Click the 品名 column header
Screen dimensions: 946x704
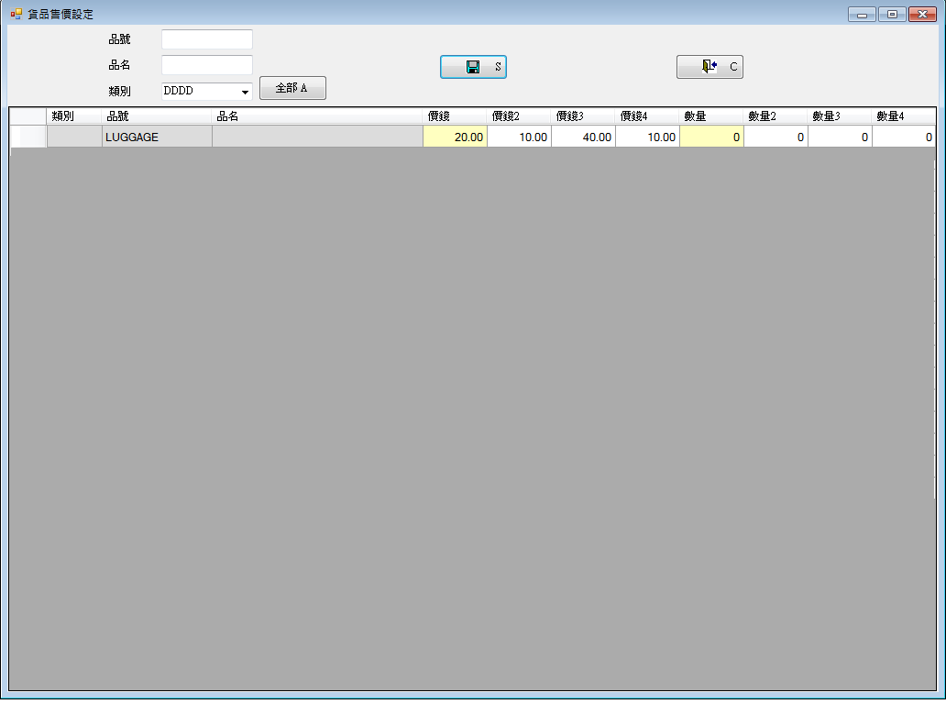tap(317, 116)
